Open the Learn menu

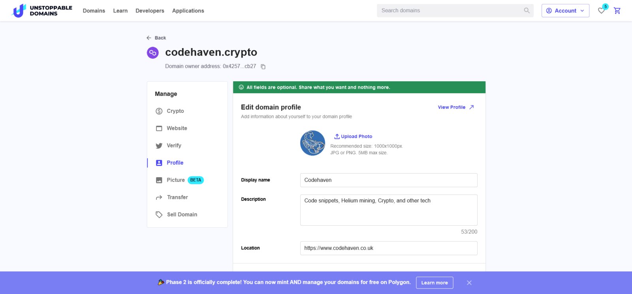click(x=120, y=11)
